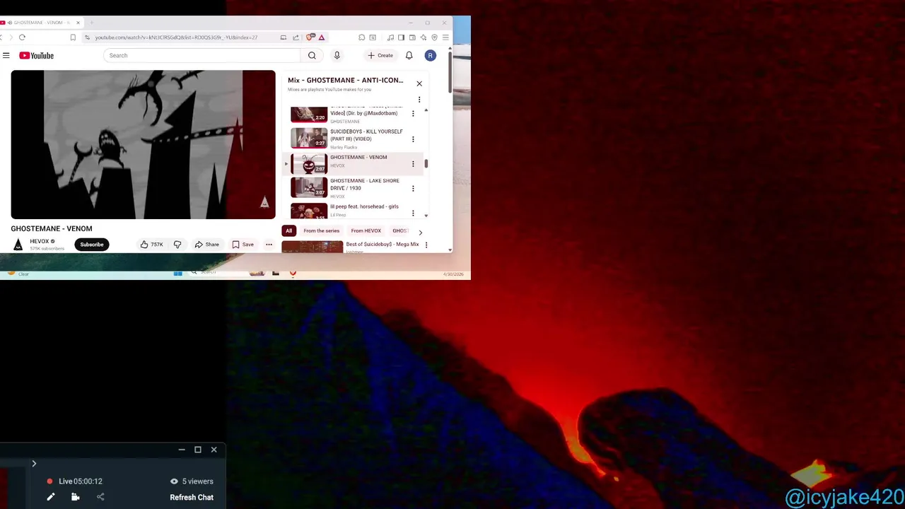Open the YouTube hamburger guide menu
Image resolution: width=905 pixels, height=509 pixels.
(x=6, y=55)
